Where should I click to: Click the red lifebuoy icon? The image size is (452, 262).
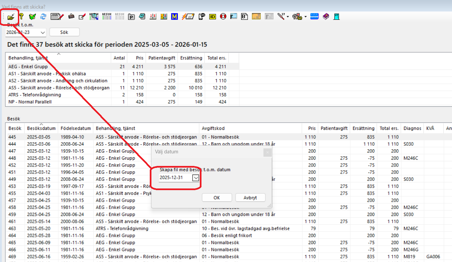223,16
